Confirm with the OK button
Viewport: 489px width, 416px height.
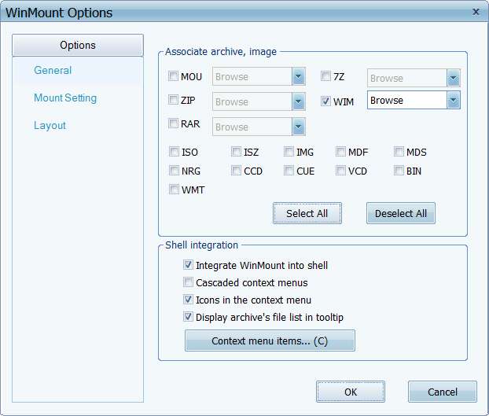pos(351,392)
